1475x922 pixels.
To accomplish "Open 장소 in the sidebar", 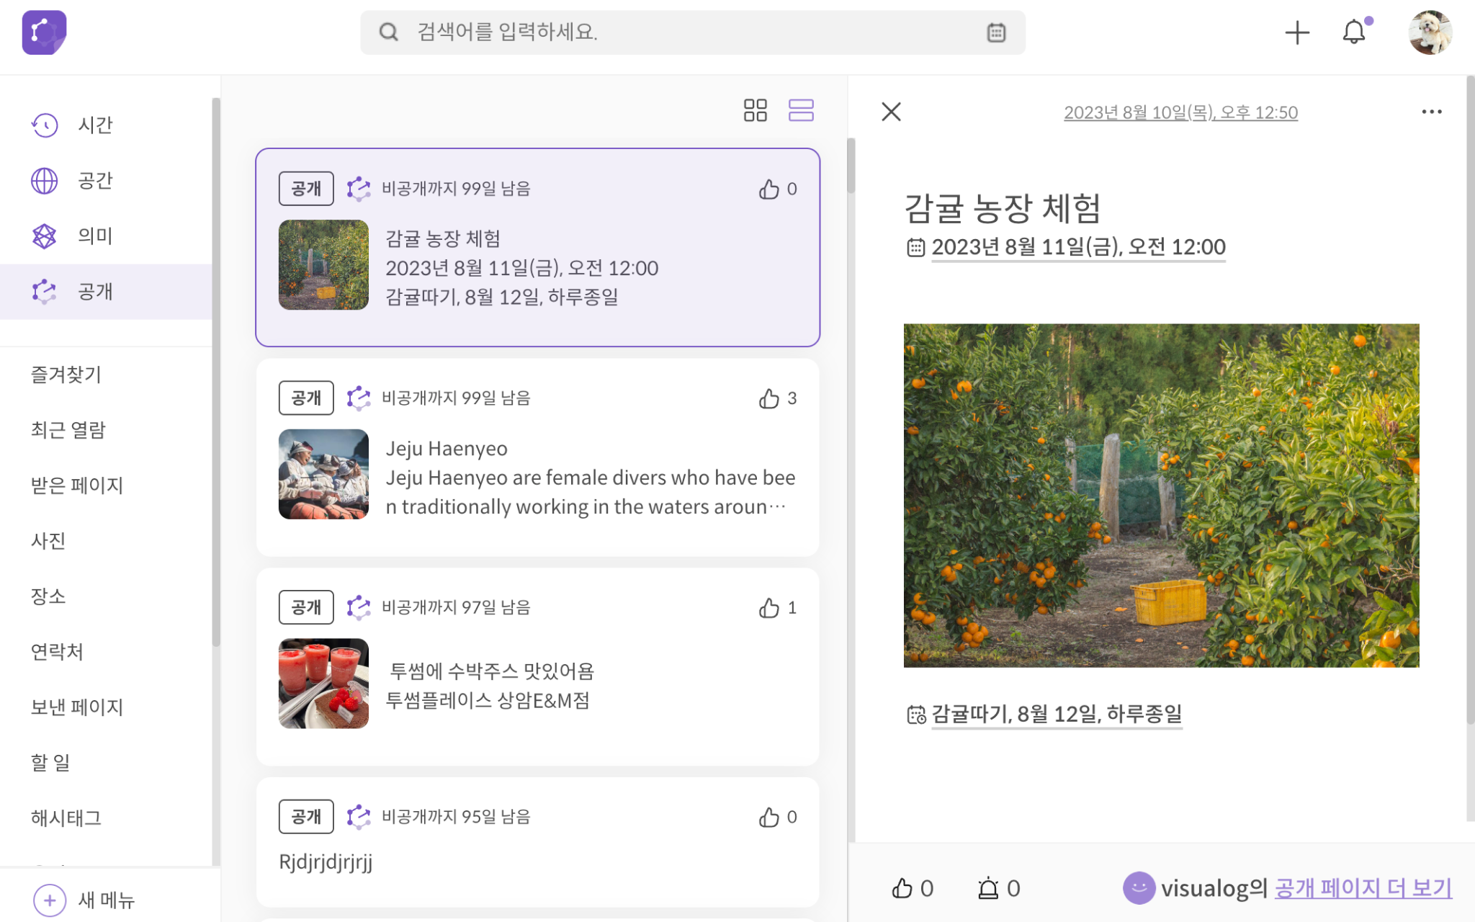I will click(48, 596).
